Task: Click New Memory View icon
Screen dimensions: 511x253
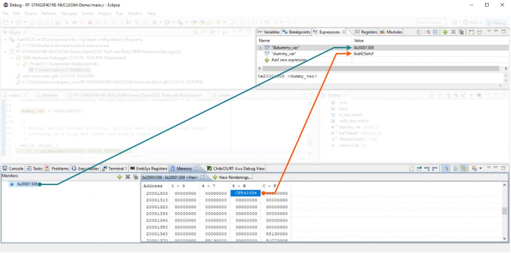Action: (411, 168)
